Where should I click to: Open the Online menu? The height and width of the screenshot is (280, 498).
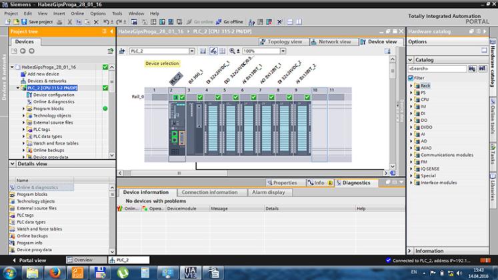(x=77, y=13)
